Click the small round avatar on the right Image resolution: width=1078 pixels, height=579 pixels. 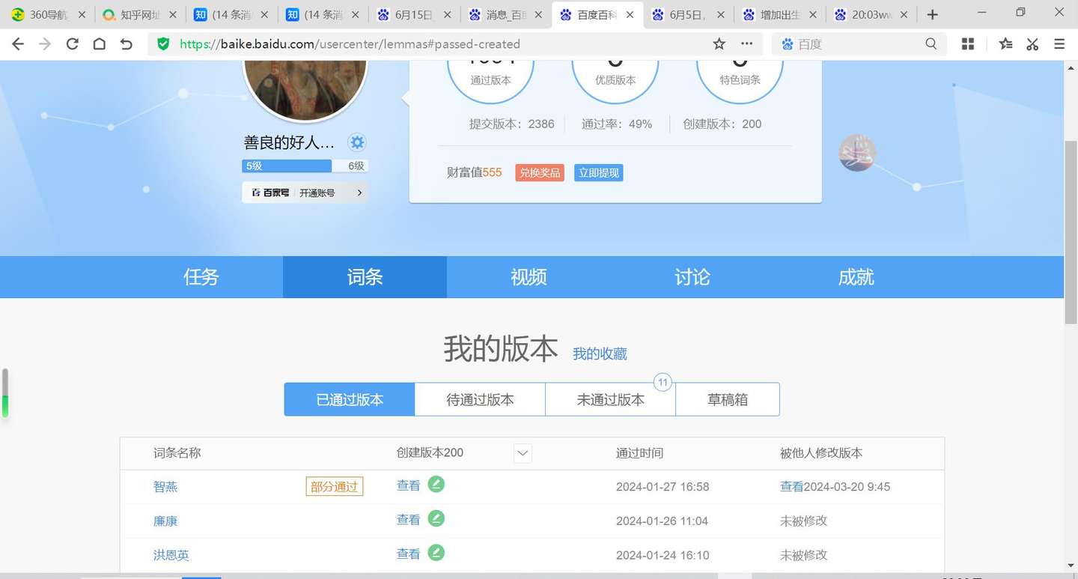coord(857,153)
